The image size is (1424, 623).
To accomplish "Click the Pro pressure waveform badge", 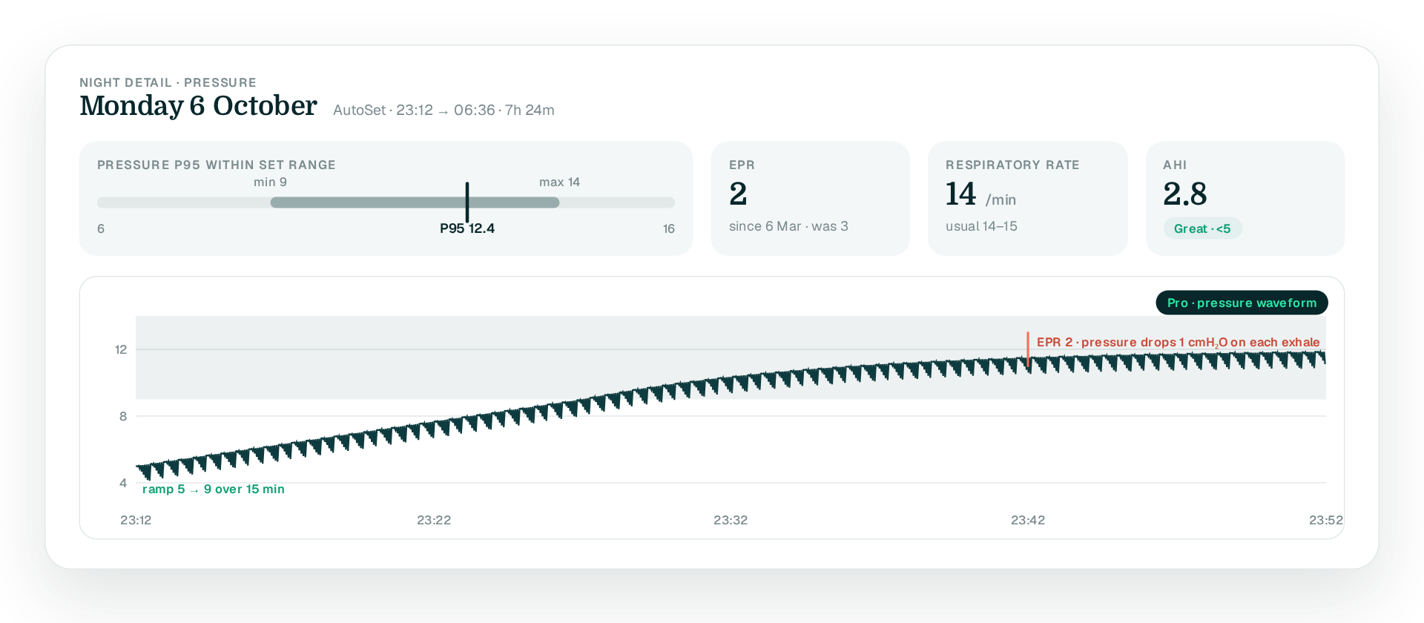I will (1242, 303).
